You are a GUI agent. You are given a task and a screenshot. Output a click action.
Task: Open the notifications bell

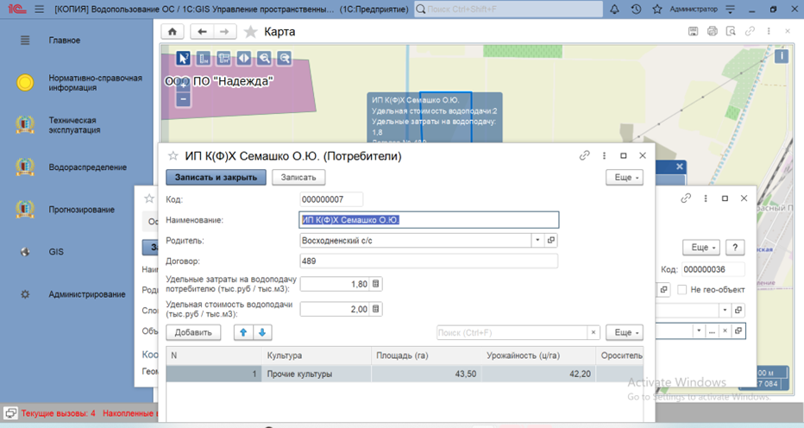click(613, 9)
